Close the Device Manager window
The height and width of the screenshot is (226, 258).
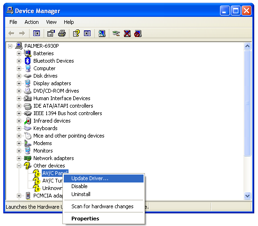point(246,11)
